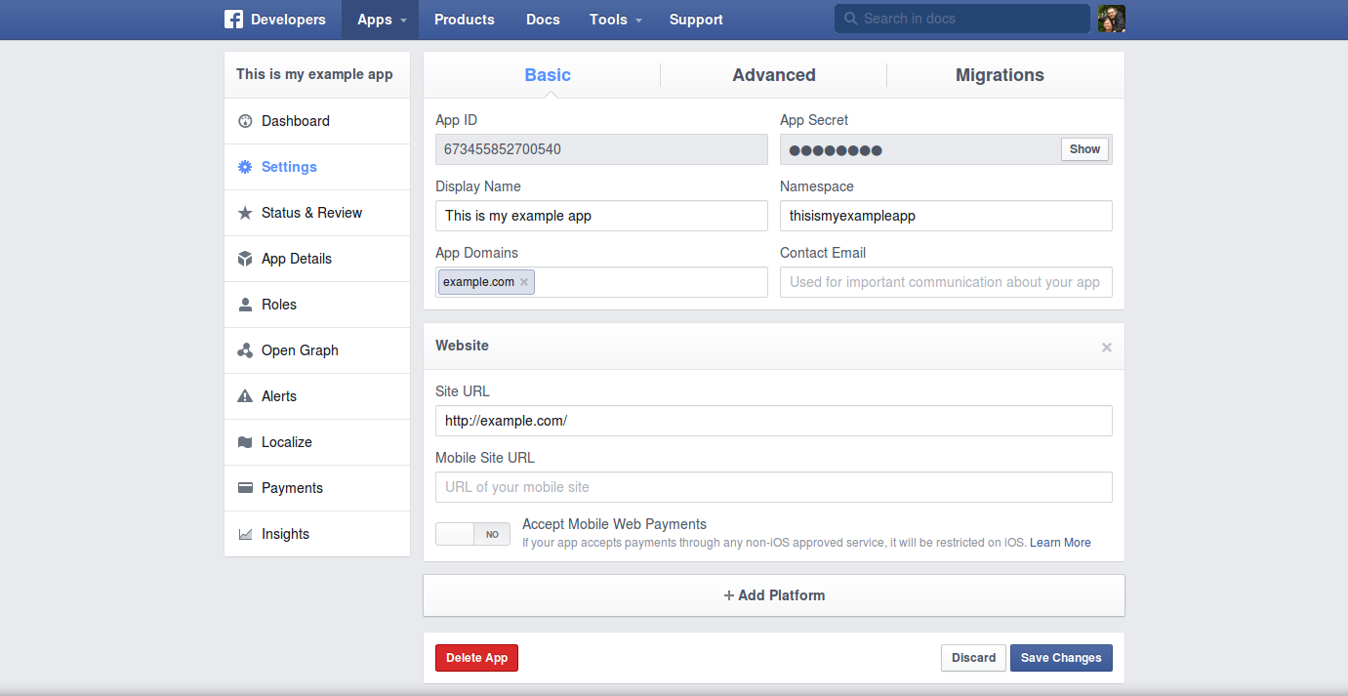This screenshot has height=696, width=1348.
Task: Open the Apps dropdown menu
Action: [x=380, y=20]
